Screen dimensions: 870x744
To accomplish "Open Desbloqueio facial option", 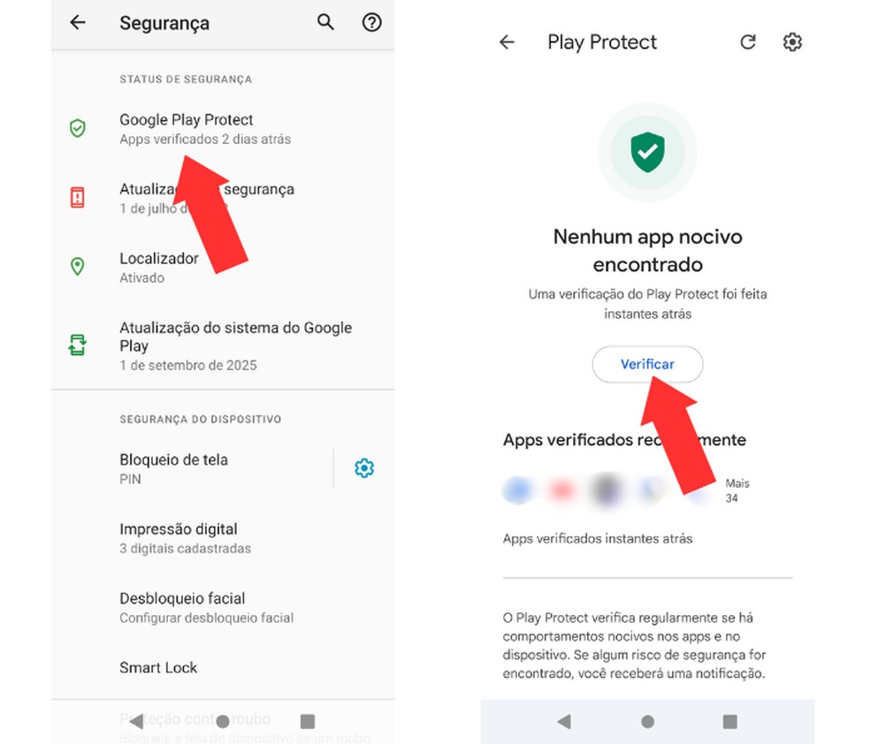I will pos(223,607).
